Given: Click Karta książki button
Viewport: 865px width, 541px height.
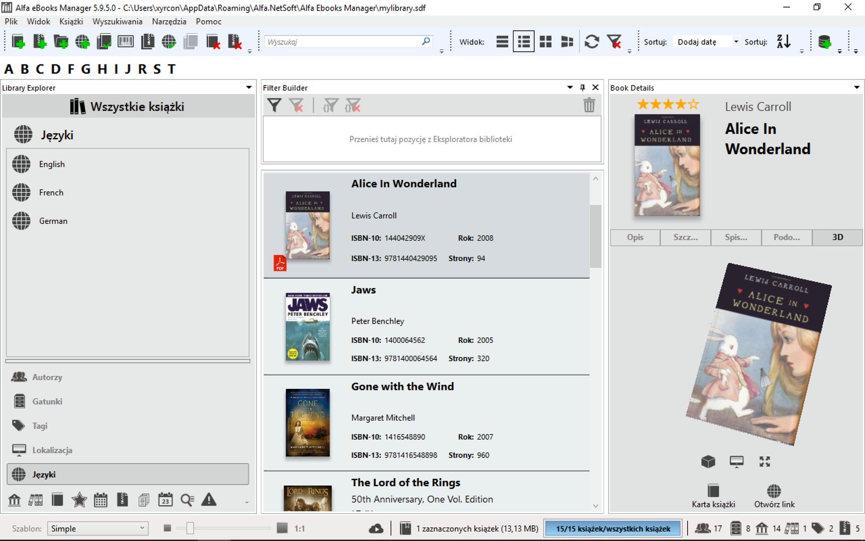Looking at the screenshot, I should 713,496.
